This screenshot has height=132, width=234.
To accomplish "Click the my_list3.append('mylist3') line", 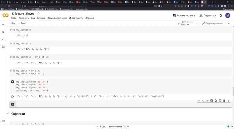I will click(x=33, y=88).
